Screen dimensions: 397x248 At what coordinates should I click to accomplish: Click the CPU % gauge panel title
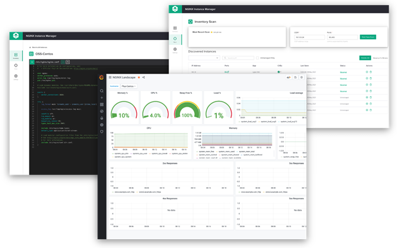(x=154, y=93)
